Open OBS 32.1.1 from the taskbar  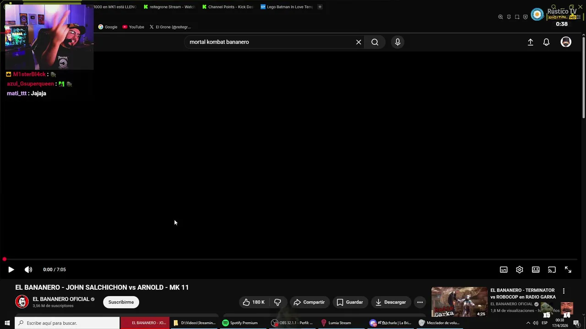coord(293,323)
